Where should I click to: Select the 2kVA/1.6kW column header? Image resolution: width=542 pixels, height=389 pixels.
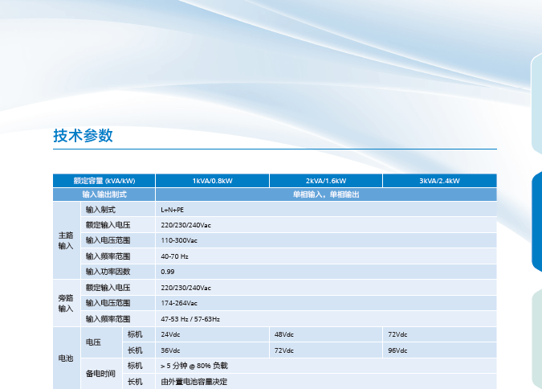tap(325, 181)
